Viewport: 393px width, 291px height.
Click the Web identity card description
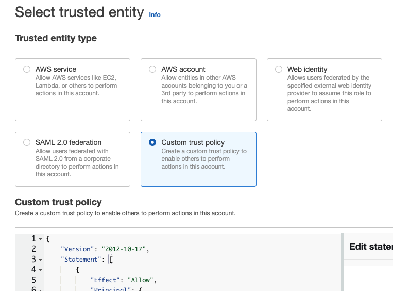click(329, 93)
